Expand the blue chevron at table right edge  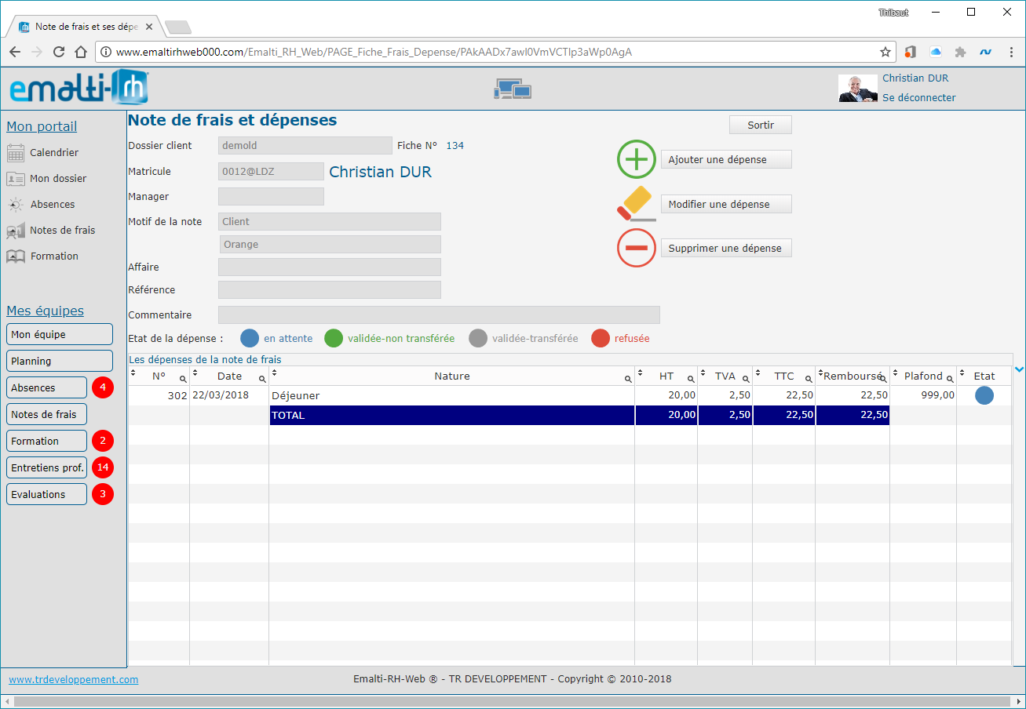1019,369
